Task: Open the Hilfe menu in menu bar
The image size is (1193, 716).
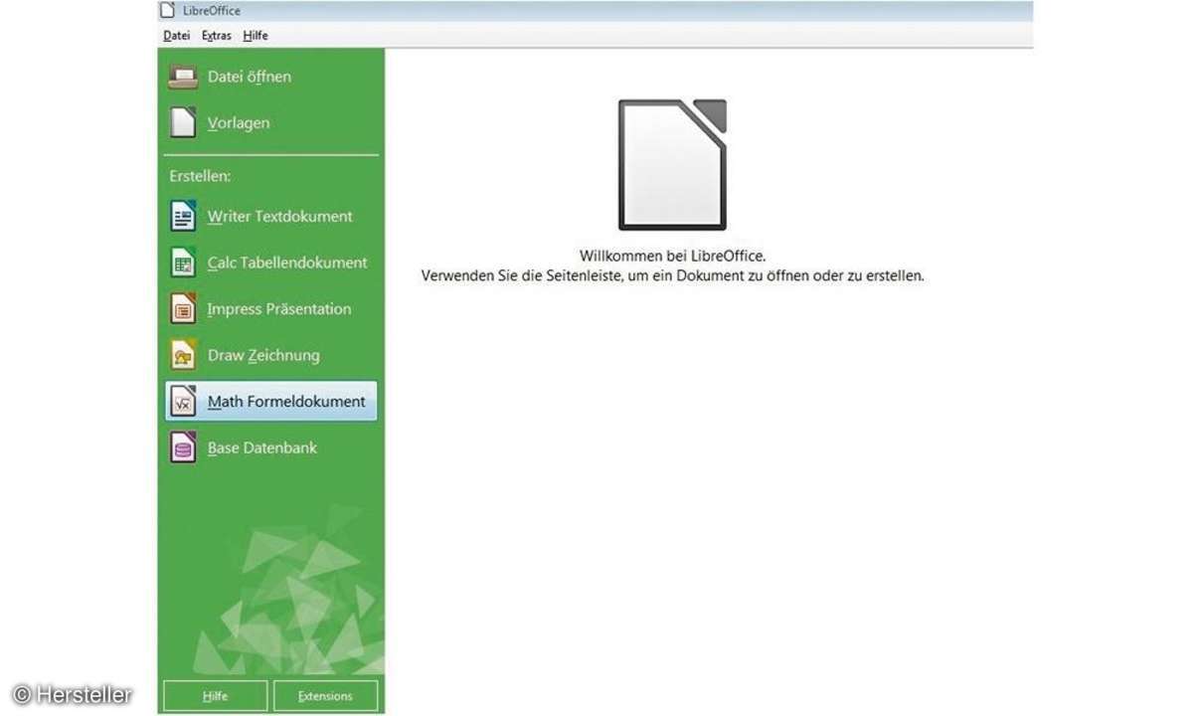Action: click(255, 36)
